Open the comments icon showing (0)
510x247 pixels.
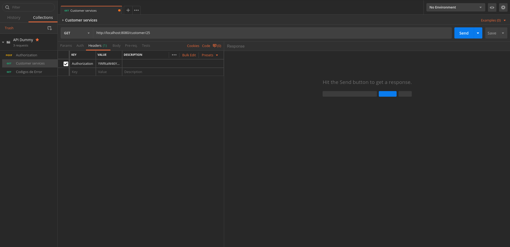pyautogui.click(x=217, y=46)
